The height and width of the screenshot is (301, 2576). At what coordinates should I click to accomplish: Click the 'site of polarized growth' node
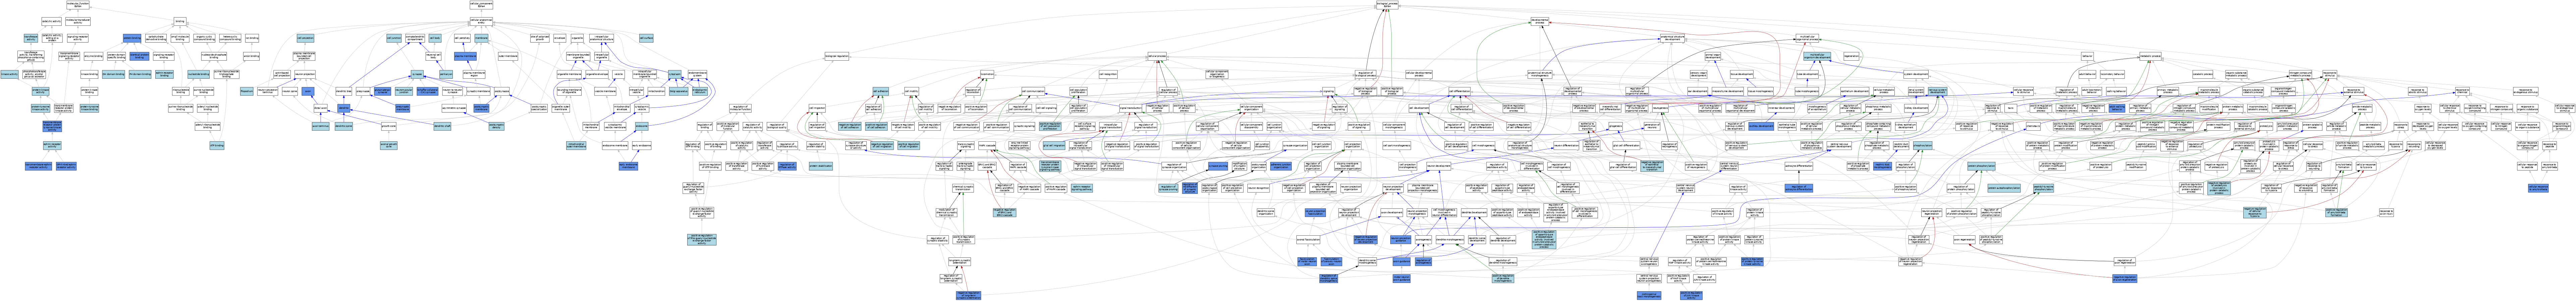coord(540,38)
